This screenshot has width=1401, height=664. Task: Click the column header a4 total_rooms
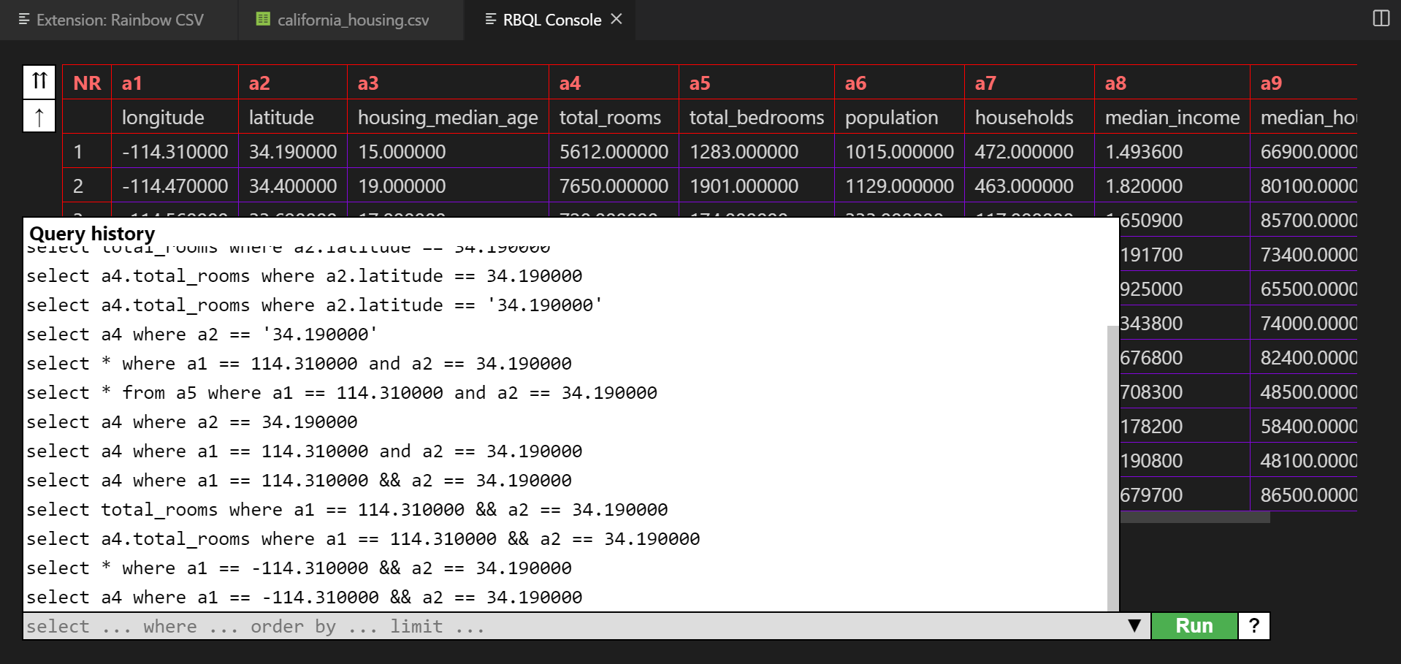(x=612, y=99)
